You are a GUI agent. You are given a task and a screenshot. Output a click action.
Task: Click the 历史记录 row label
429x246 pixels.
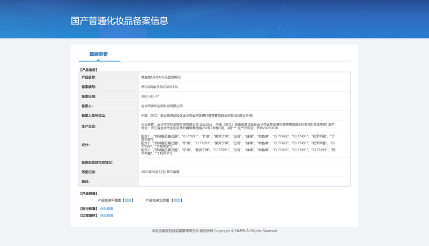click(x=88, y=172)
